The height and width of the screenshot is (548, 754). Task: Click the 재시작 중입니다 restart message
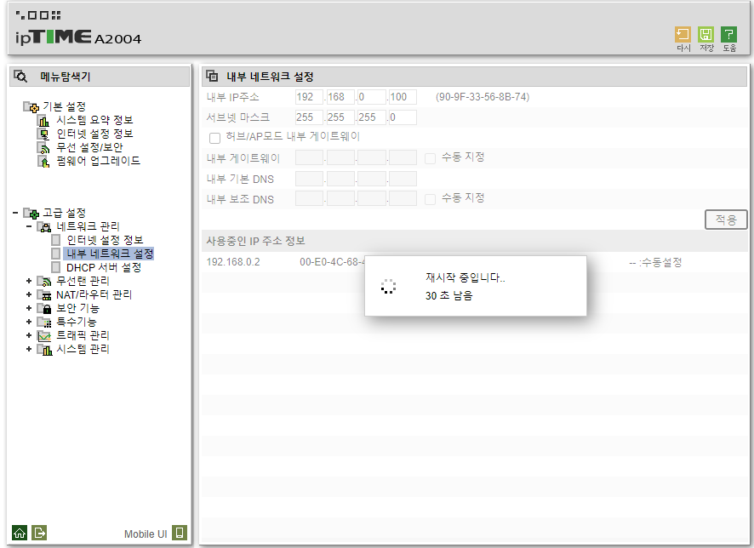[x=465, y=277]
